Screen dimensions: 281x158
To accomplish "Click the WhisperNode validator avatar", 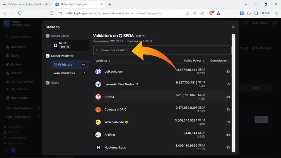I will (x=98, y=122).
